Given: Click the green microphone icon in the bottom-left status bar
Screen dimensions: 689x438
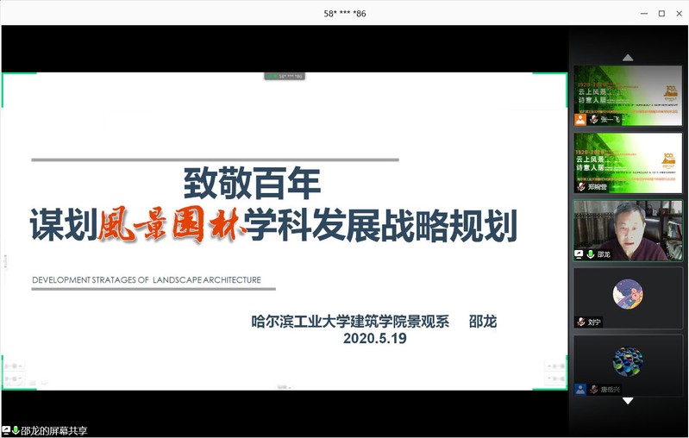Looking at the screenshot, I should 16,430.
